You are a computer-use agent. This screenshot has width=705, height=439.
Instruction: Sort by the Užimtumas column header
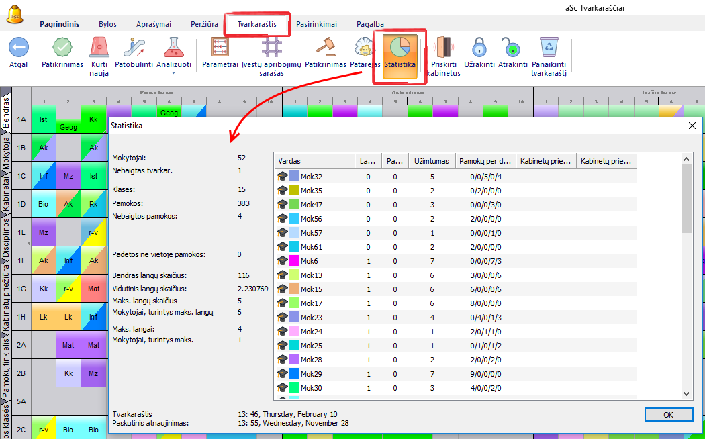tap(432, 161)
